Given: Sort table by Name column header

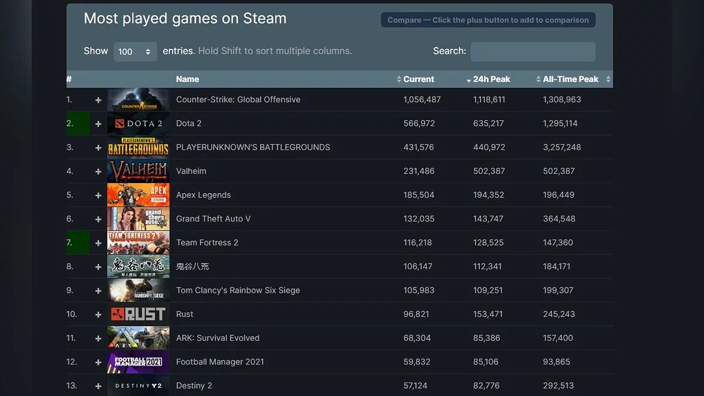Looking at the screenshot, I should [x=188, y=79].
